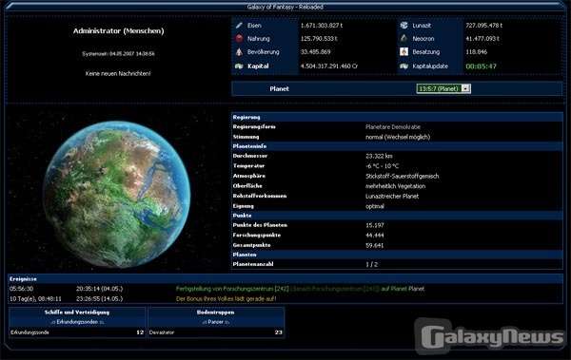571x360 pixels.
Task: Click the Eisen amount 1.671.303.827 t
Action: point(322,26)
